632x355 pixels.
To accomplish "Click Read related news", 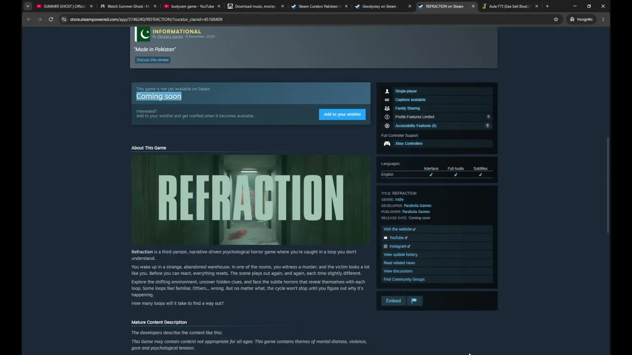I will point(399,263).
